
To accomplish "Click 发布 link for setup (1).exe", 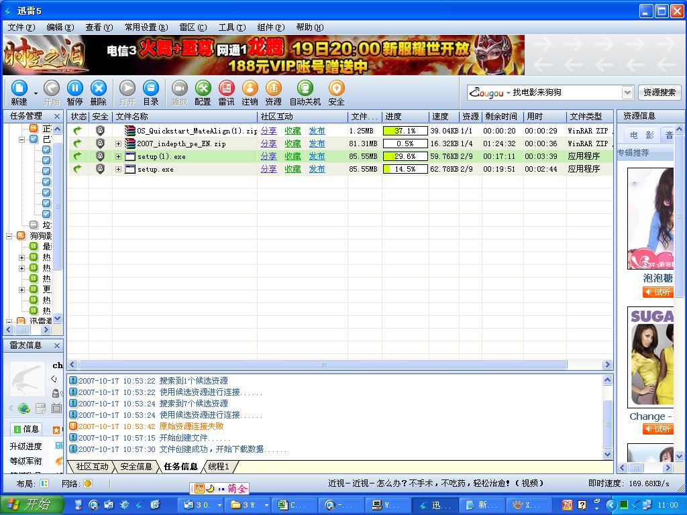I will (317, 156).
